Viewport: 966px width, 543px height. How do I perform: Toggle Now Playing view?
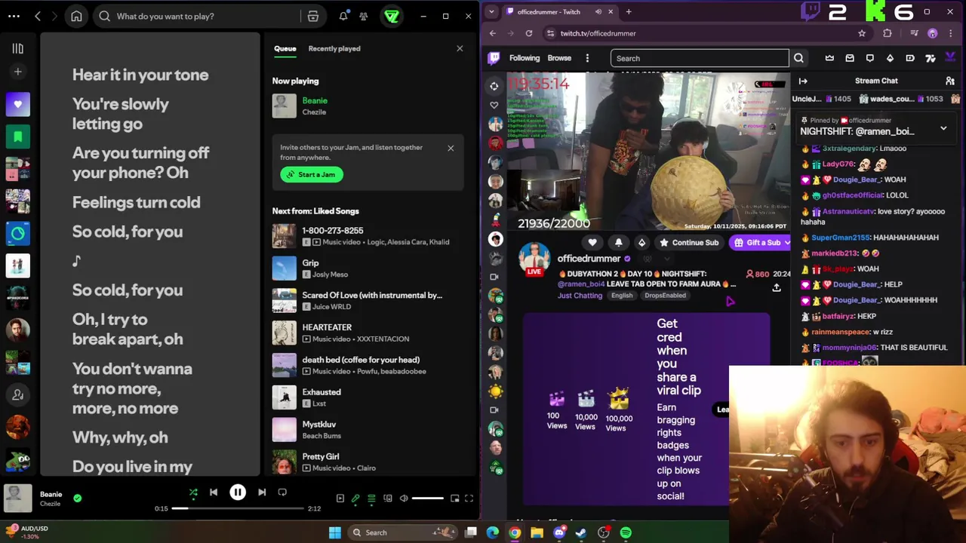[340, 499]
